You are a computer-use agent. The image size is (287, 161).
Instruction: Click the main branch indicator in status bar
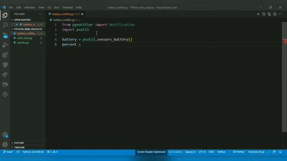(x=8, y=152)
